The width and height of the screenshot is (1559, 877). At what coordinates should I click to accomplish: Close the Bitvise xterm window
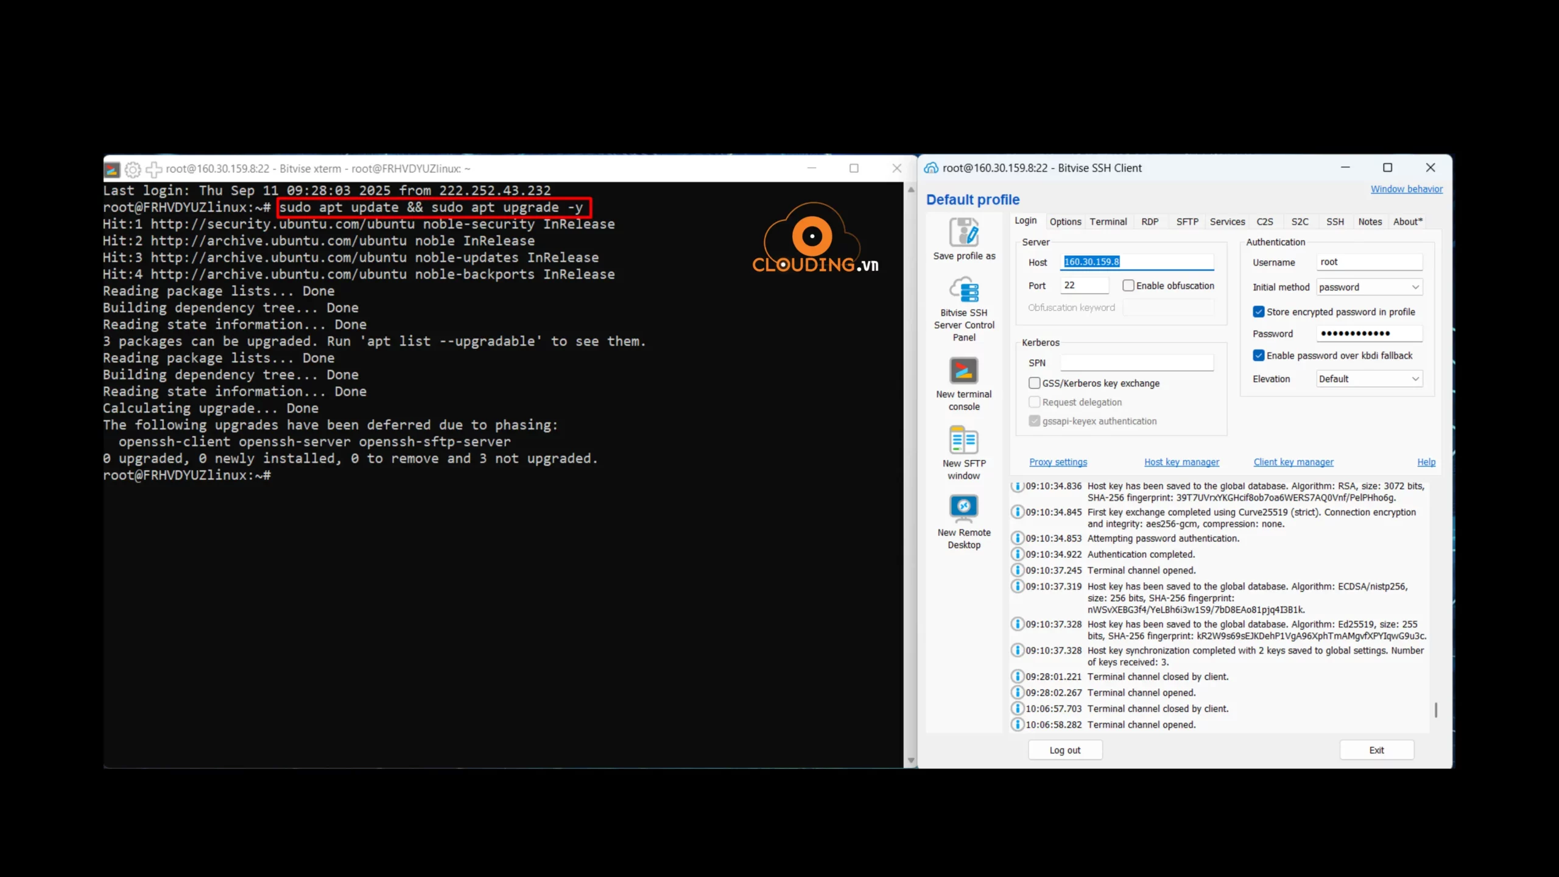(x=896, y=169)
